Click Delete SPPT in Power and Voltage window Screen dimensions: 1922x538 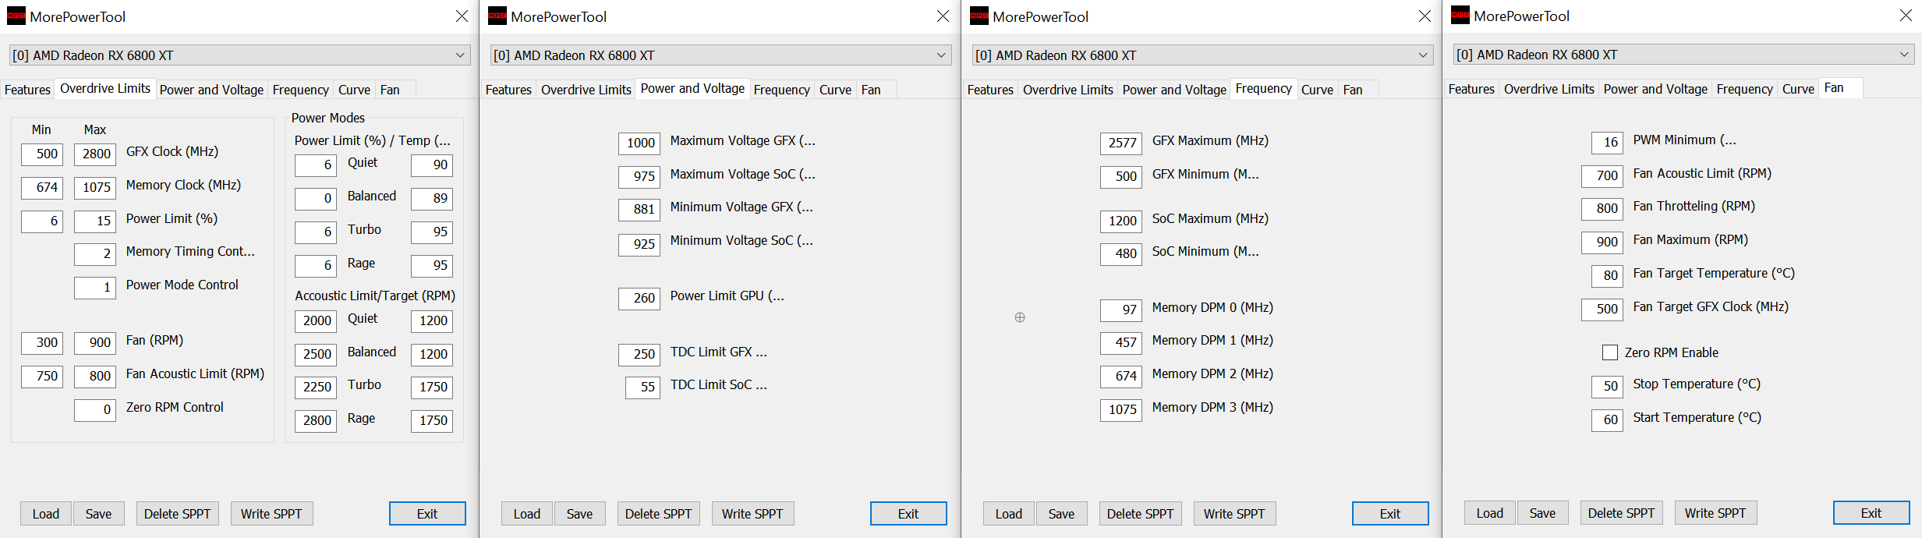tap(659, 514)
